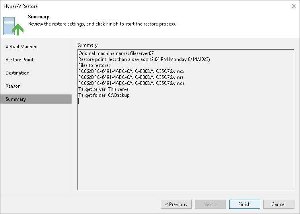The height and width of the screenshot is (214, 300).
Task: Select the .vmrs file name line
Action: [131, 77]
